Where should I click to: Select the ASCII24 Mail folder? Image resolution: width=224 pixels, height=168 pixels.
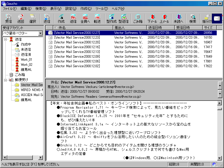tap(32, 95)
